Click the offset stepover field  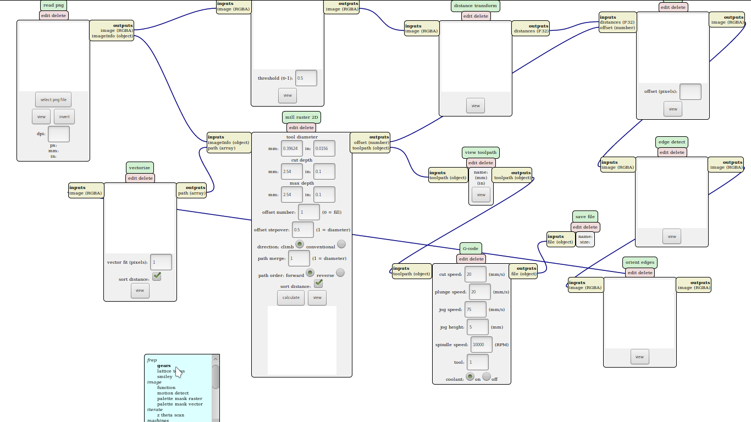(303, 230)
